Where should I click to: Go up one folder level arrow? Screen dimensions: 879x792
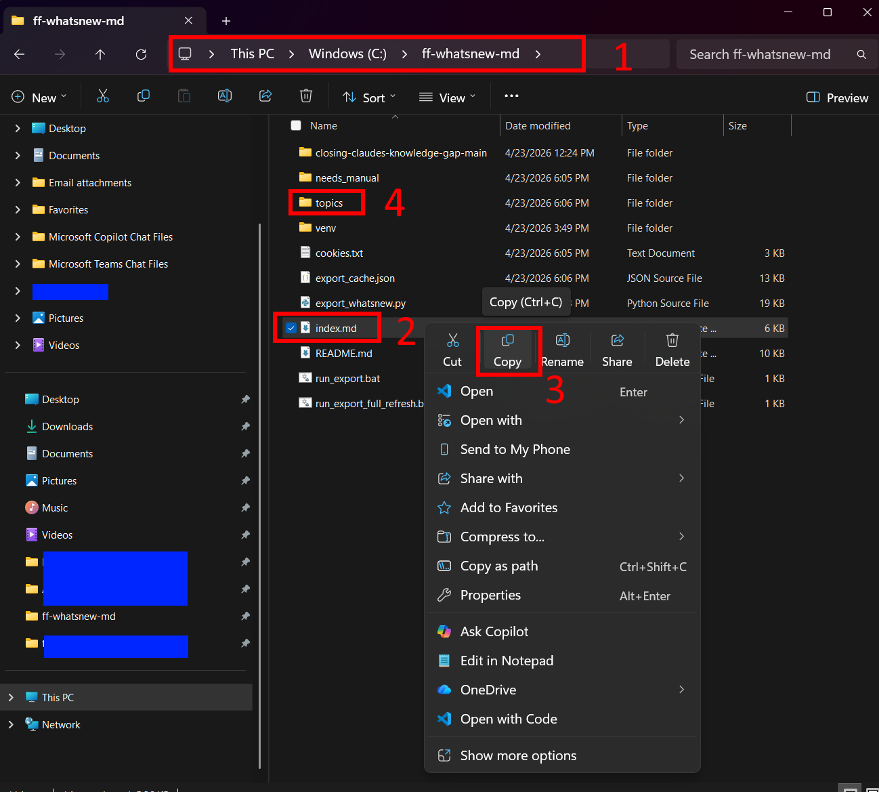100,54
